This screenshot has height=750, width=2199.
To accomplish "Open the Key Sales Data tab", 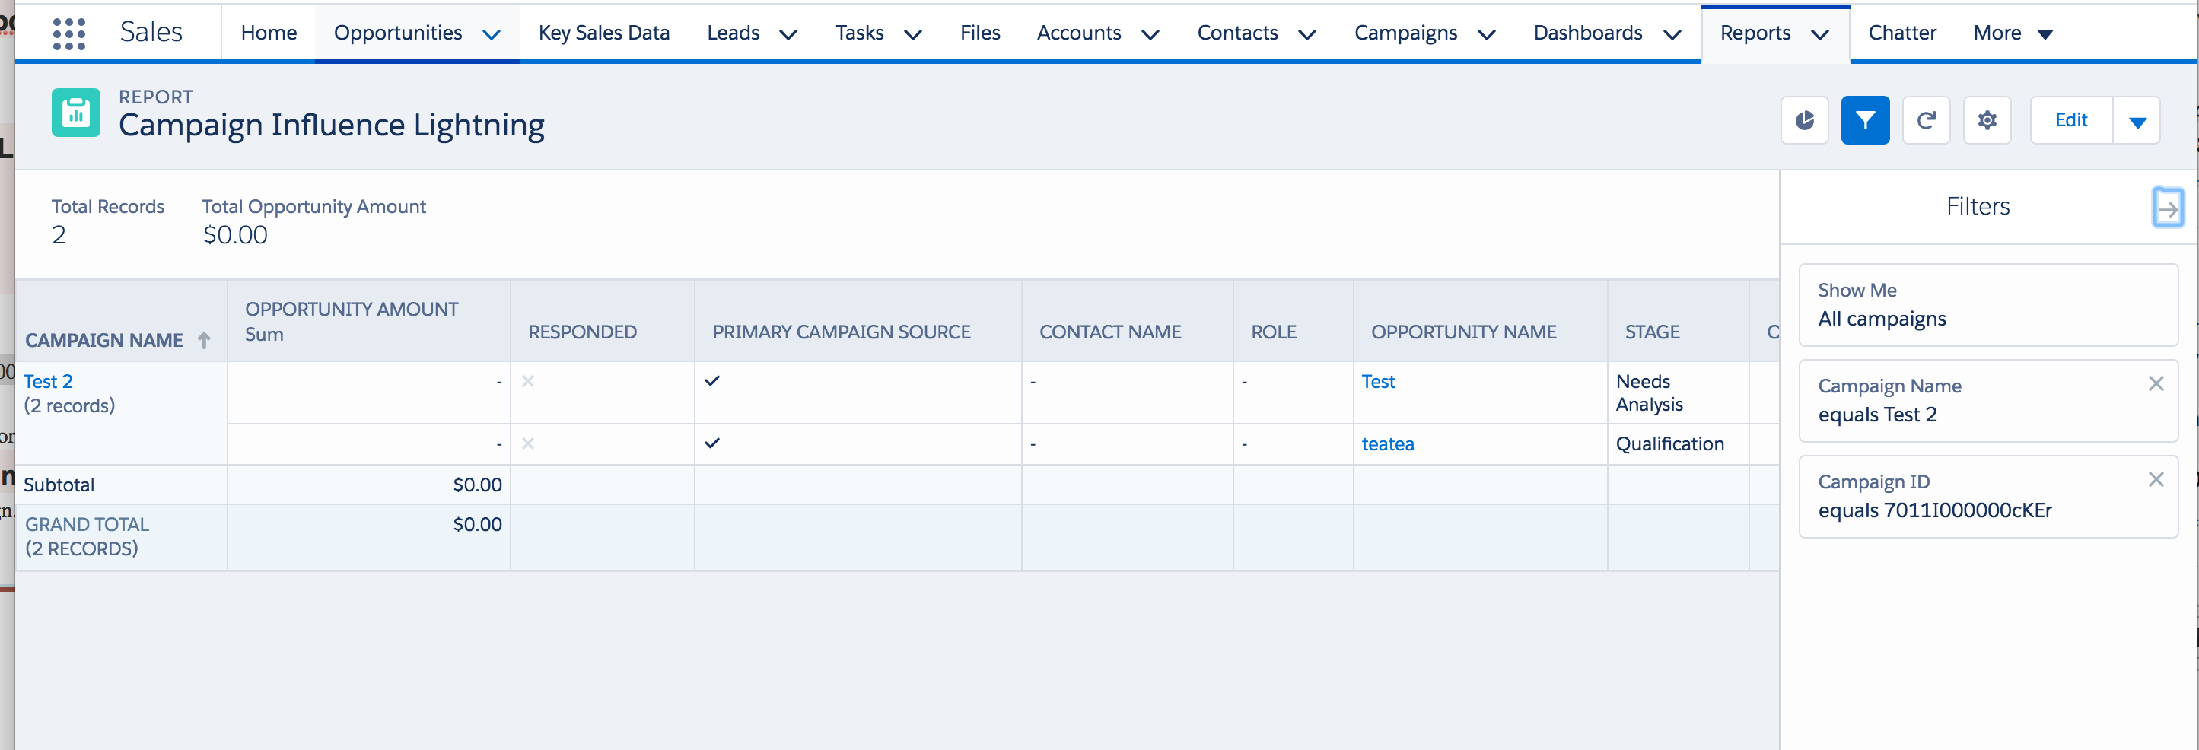I will pyautogui.click(x=603, y=33).
